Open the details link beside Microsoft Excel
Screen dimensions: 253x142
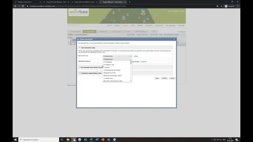pos(136,56)
